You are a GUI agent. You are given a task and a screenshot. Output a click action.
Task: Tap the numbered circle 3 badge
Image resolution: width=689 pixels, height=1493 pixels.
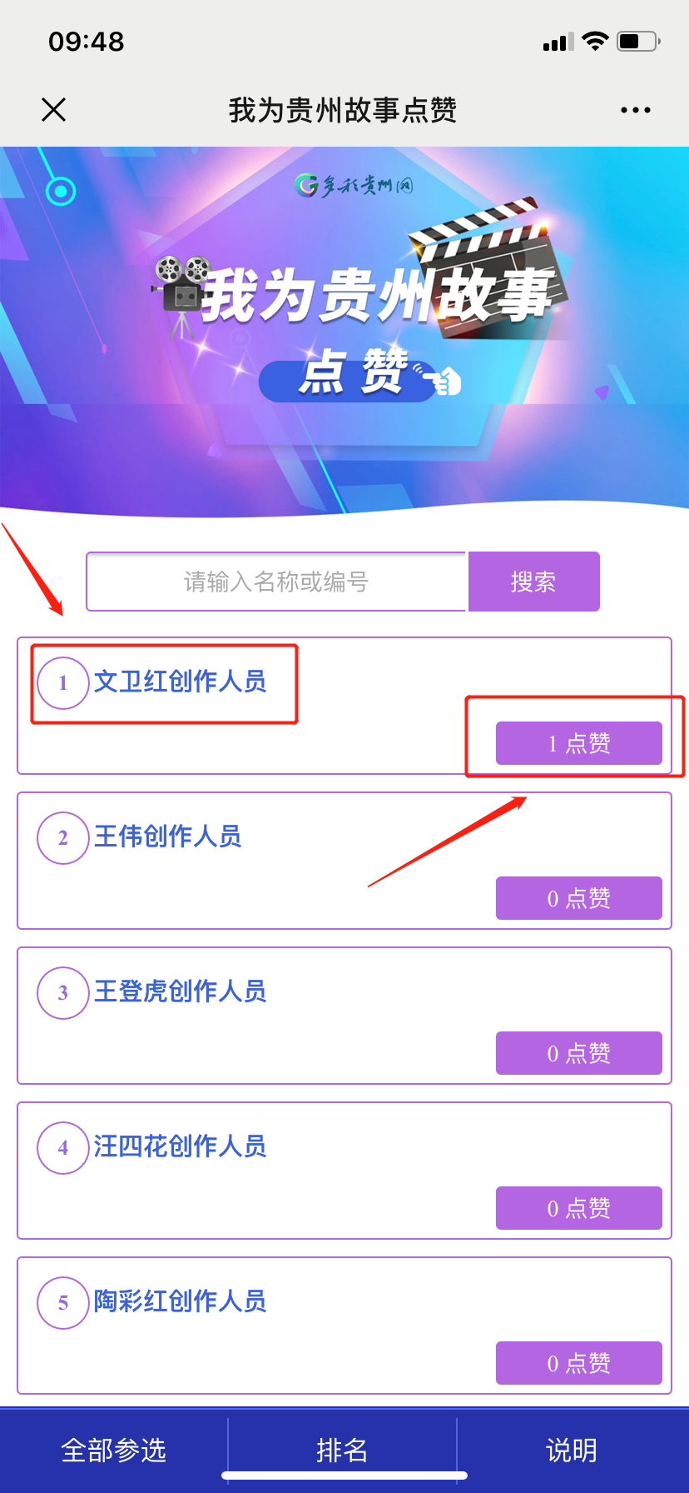click(63, 993)
